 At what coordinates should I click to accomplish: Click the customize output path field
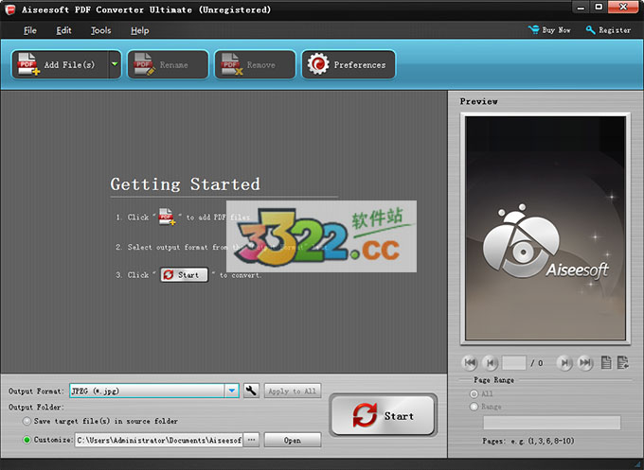[159, 440]
